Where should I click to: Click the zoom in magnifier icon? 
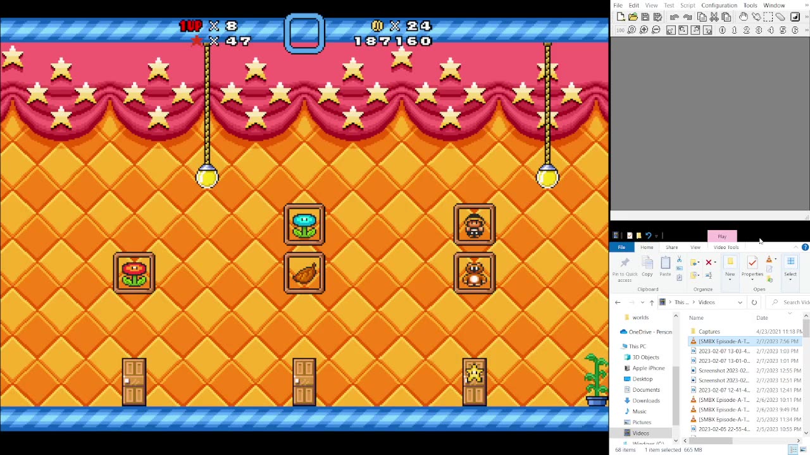644,30
